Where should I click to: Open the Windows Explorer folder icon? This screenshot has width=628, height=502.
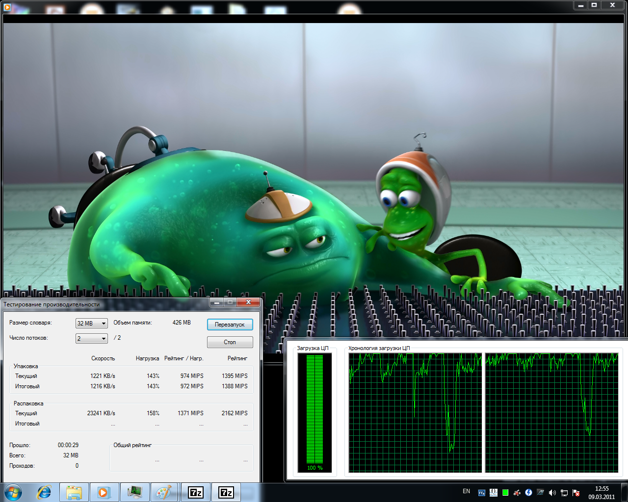(x=74, y=492)
